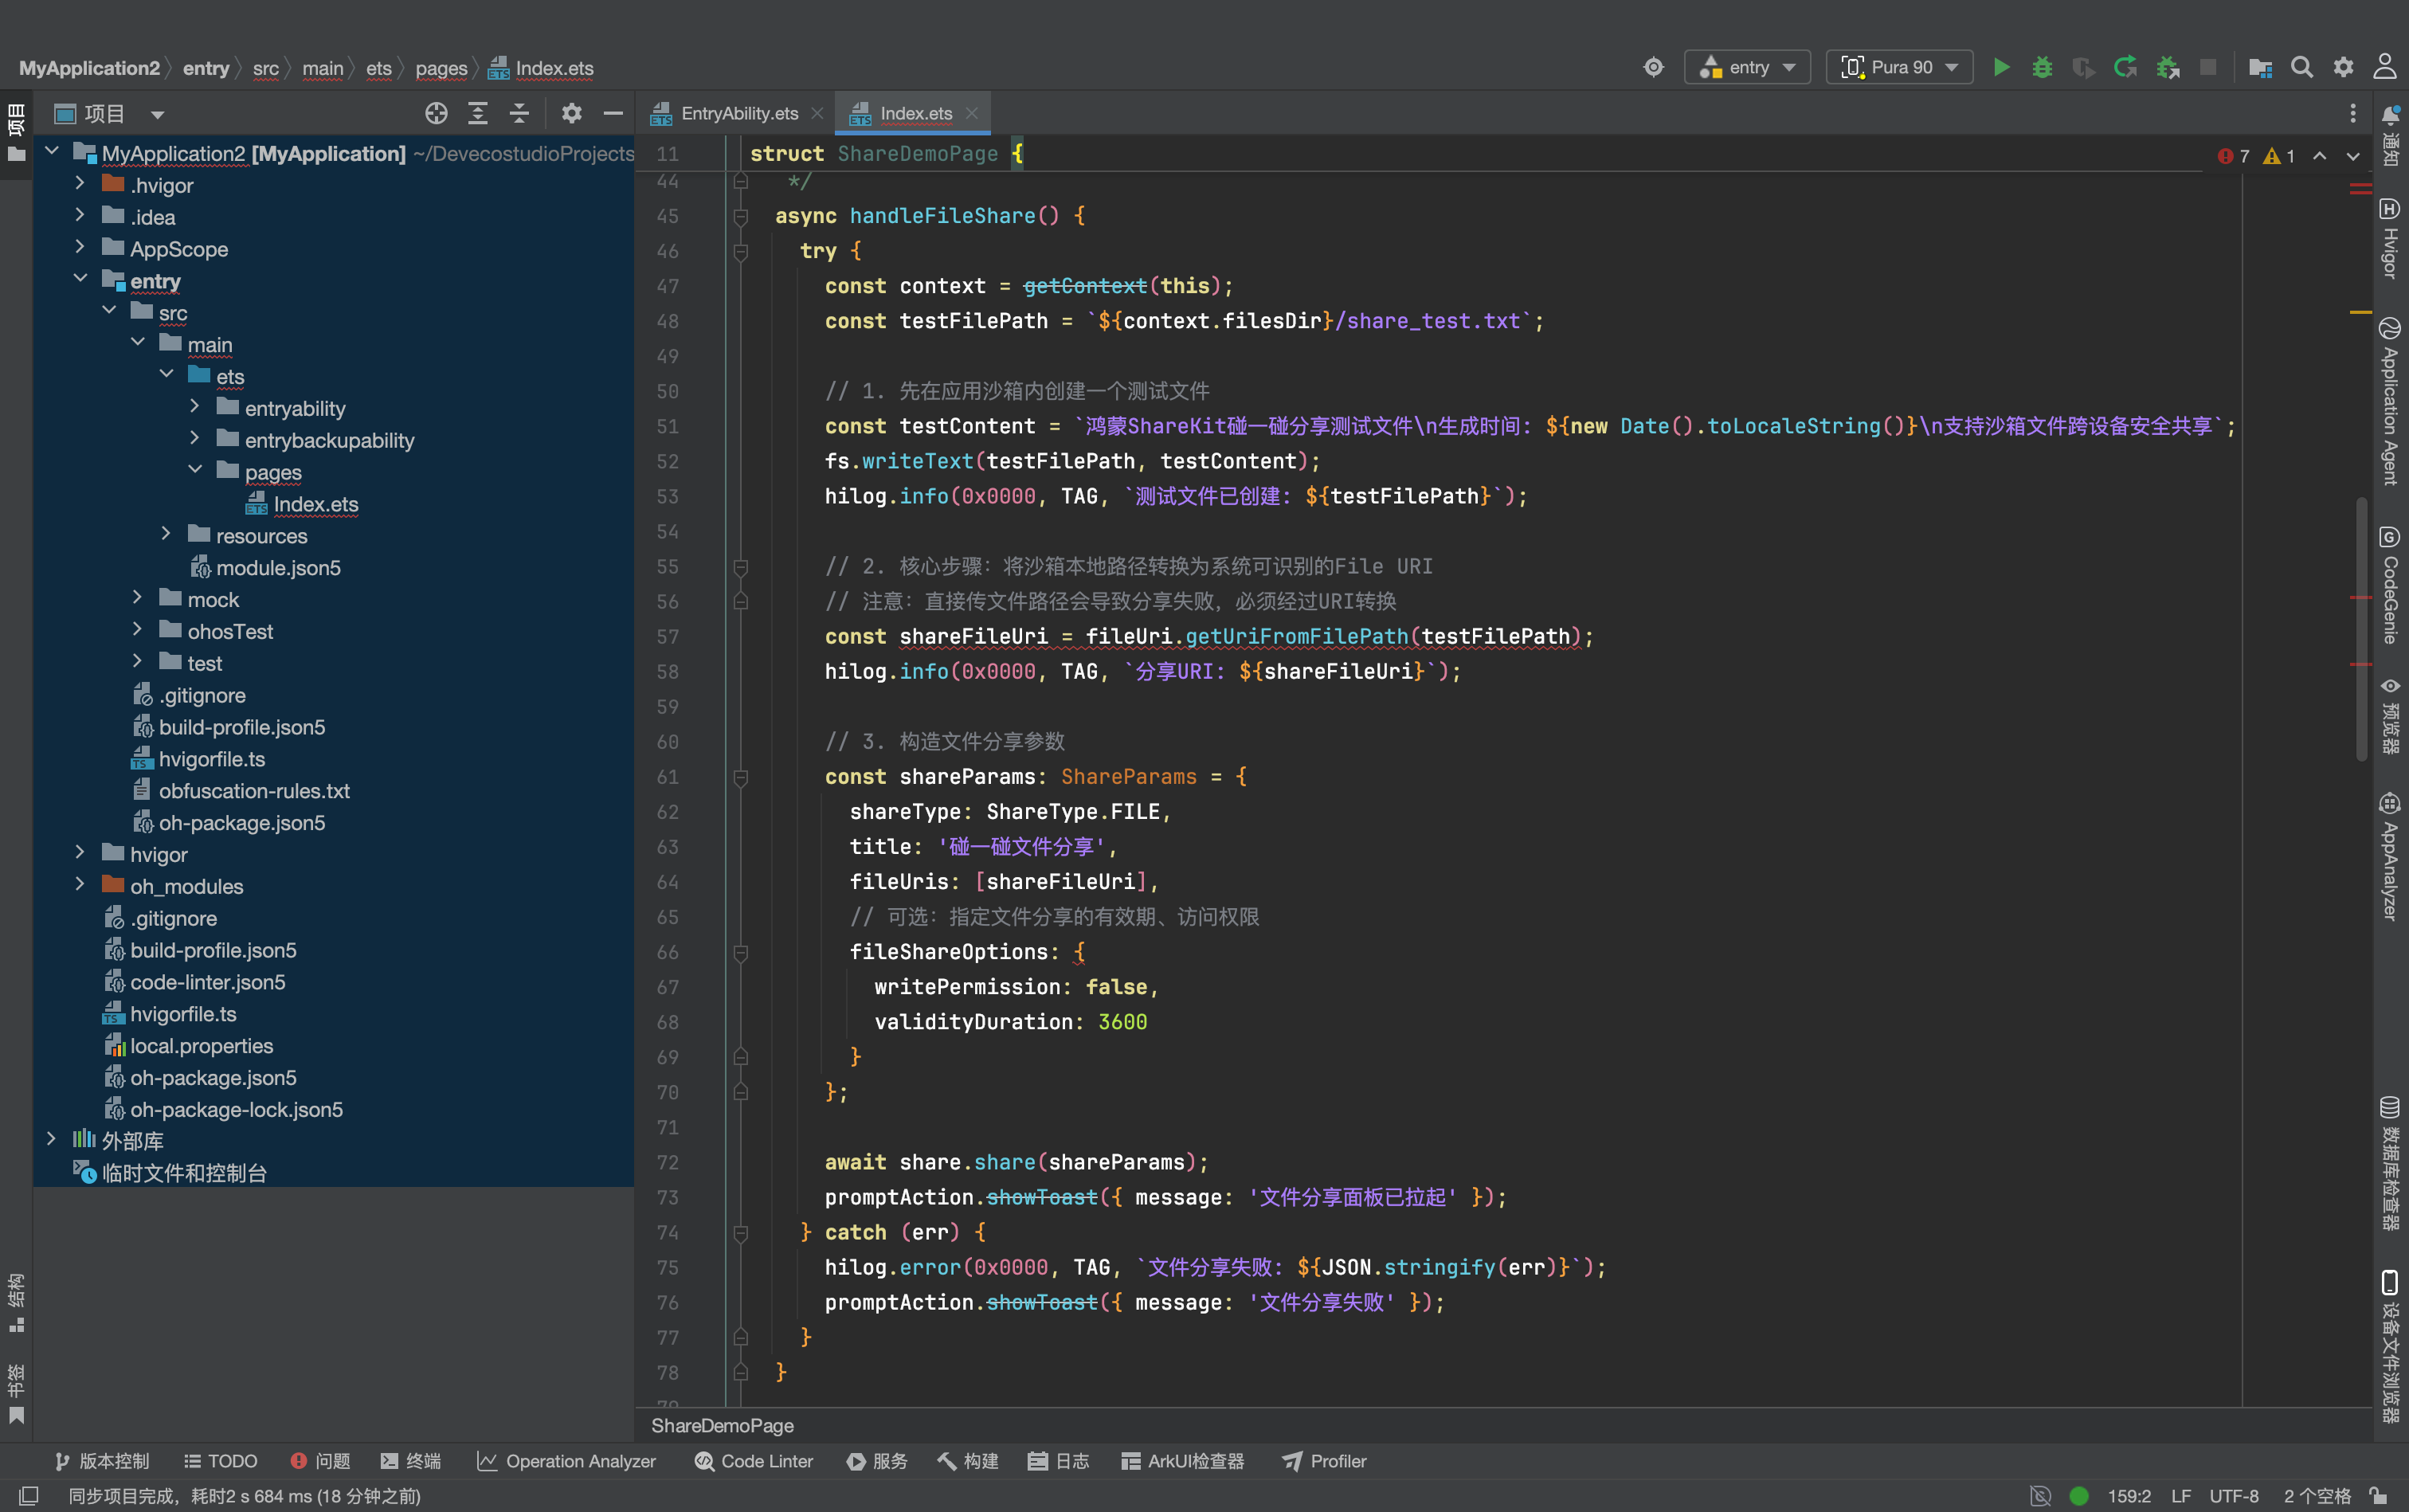Image resolution: width=2409 pixels, height=1512 pixels.
Task: Toggle code folding at line 45
Action: [740, 216]
